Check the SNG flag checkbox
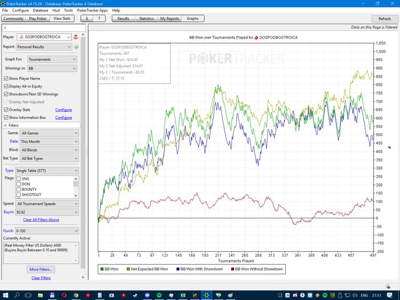 point(19,178)
